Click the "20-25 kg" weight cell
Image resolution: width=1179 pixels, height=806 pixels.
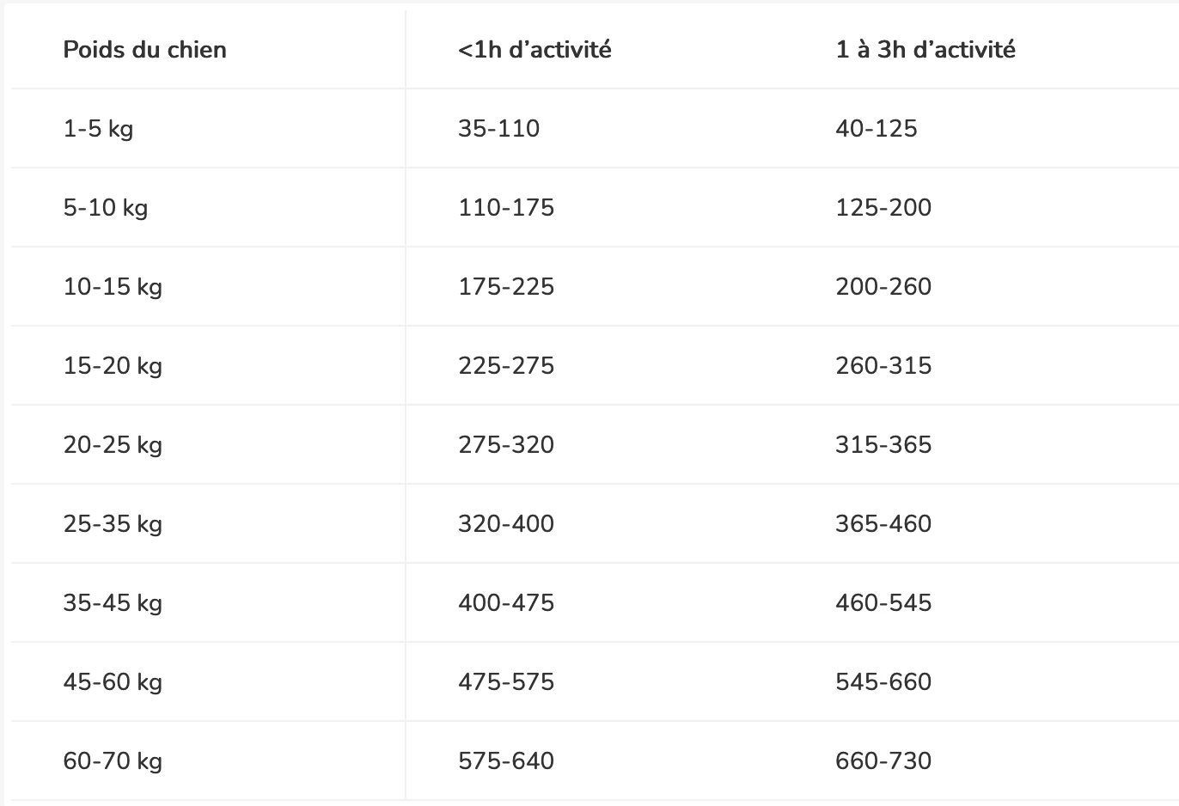tap(113, 445)
